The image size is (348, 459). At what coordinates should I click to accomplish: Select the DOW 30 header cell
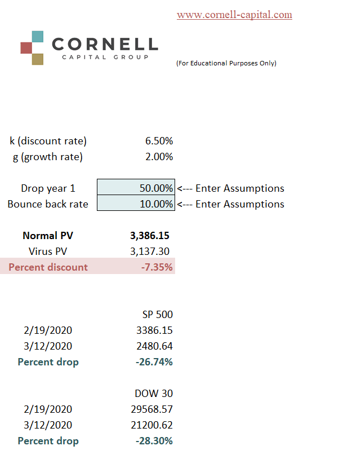pos(154,394)
